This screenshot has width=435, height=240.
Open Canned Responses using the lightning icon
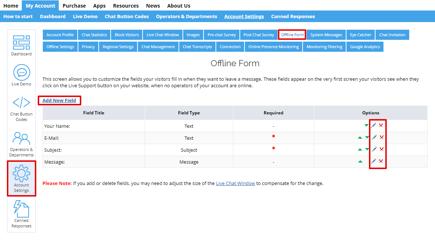(21, 208)
